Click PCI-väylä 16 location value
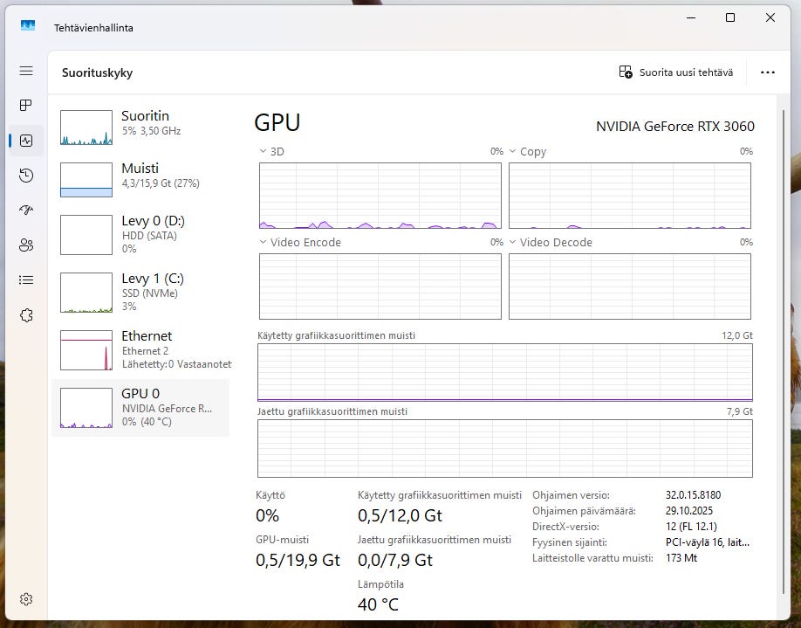This screenshot has height=628, width=801. 708,542
